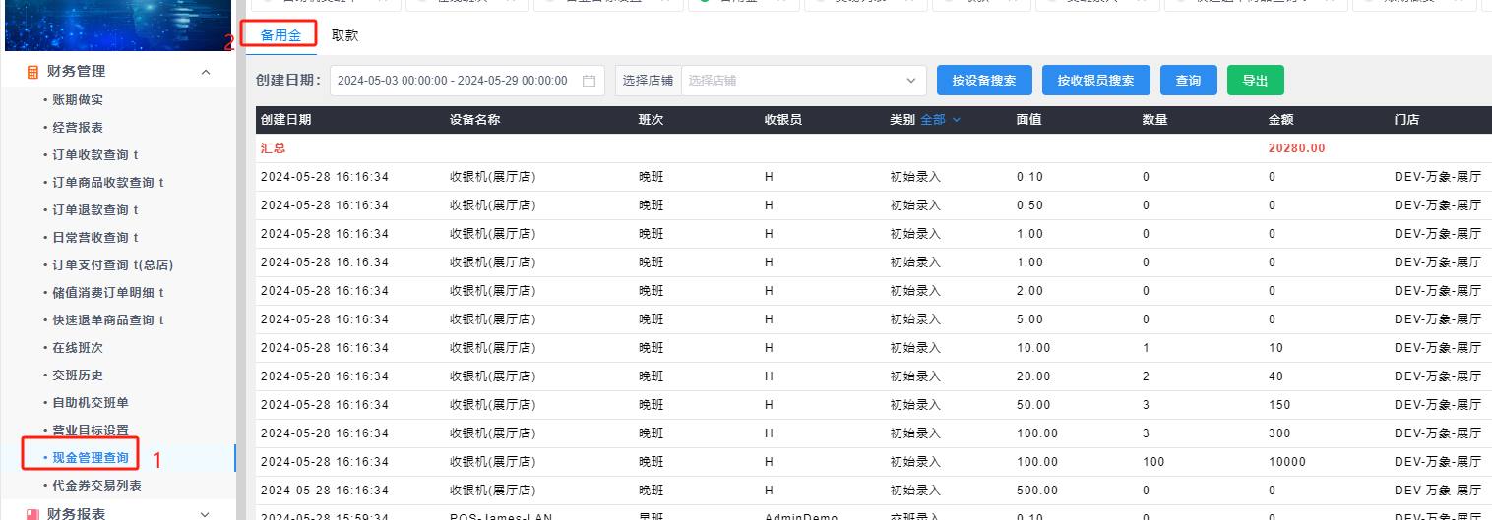Screen dimensions: 1492x520
Task: Open 账期做实 in the sidebar
Action: 78,100
